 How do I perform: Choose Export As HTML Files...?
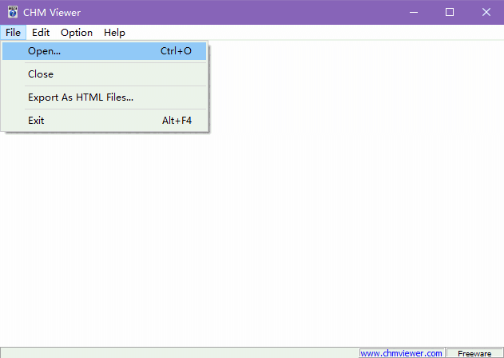pos(104,97)
